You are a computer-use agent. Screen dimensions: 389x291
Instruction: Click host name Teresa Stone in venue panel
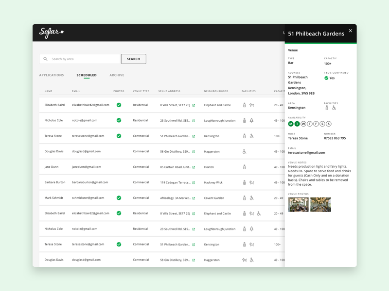[298, 138]
